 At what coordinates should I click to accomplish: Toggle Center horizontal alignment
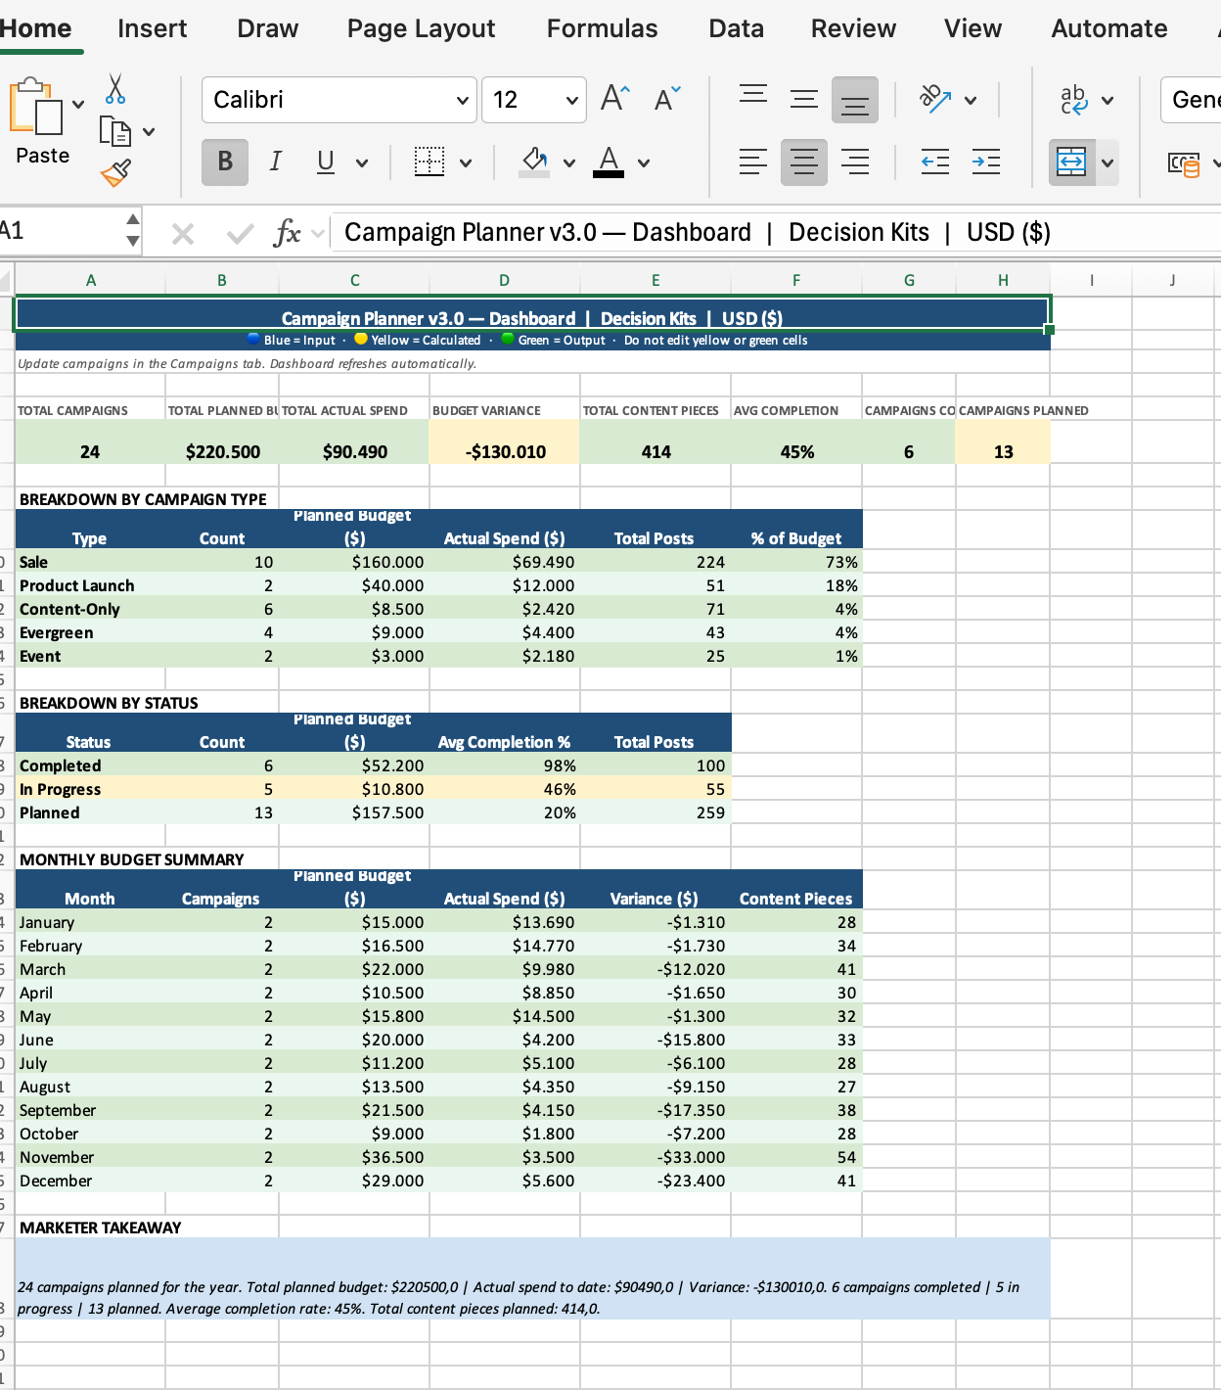point(803,162)
